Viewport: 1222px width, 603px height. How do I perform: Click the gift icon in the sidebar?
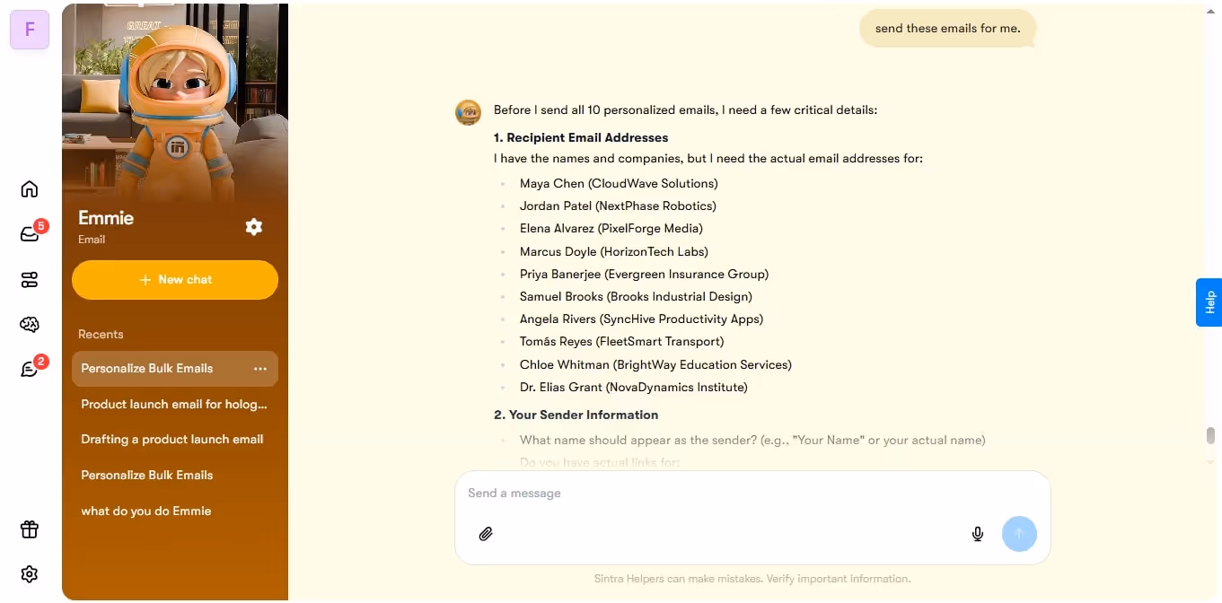29,529
